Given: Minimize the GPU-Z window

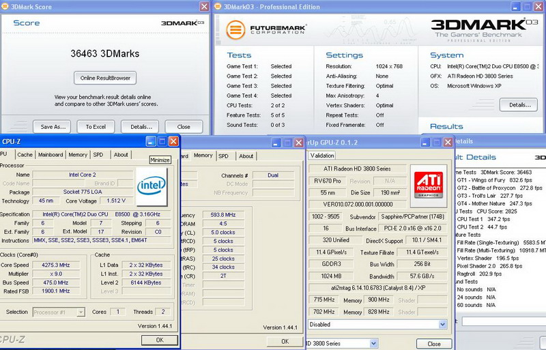Looking at the screenshot, I should click(x=425, y=142).
